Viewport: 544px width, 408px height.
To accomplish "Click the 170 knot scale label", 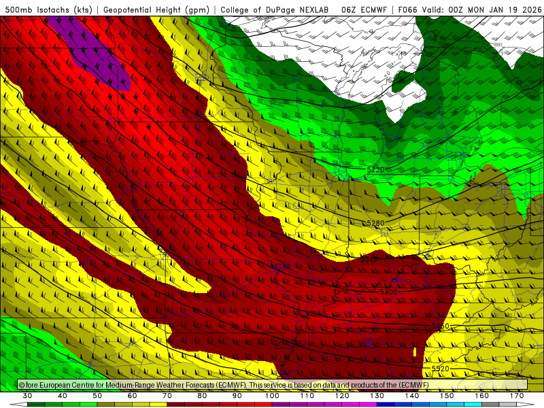I will (x=517, y=396).
